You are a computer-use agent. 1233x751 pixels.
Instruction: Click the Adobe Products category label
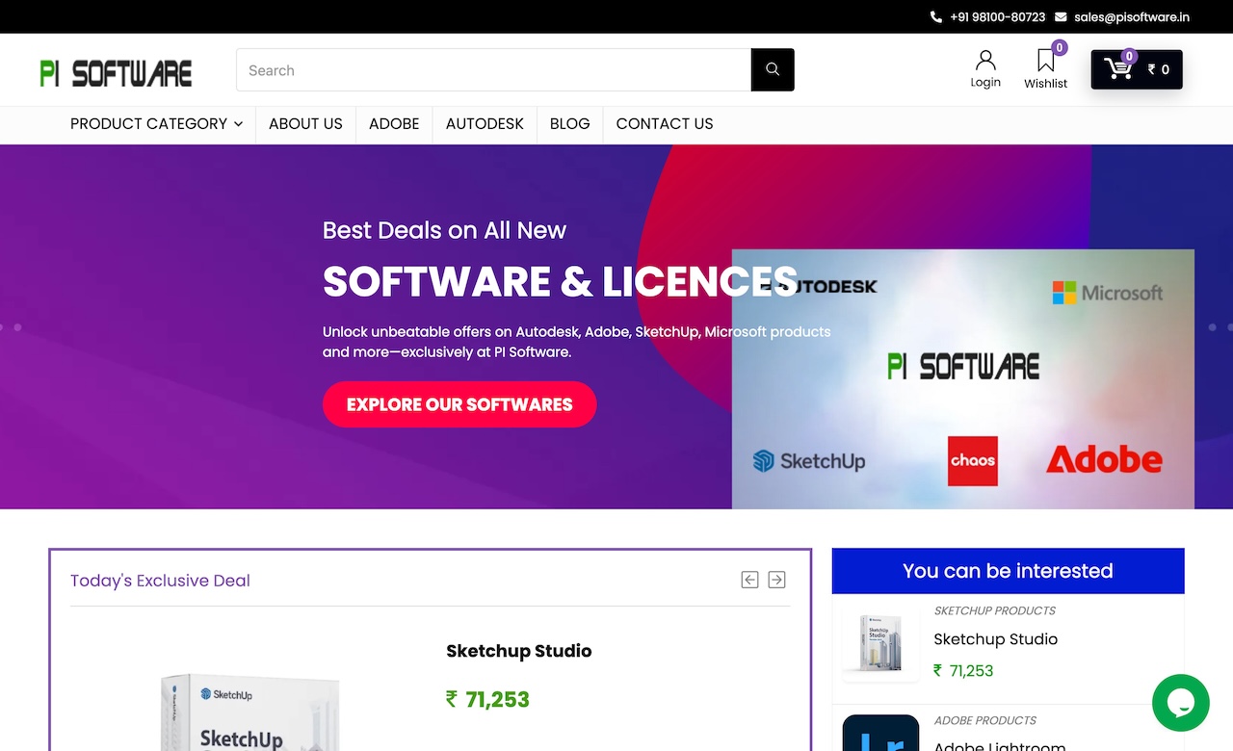click(x=985, y=720)
